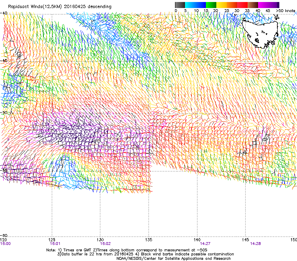Click the 'Times are GMT' note line
The width and height of the screenshot is (297, 261).
coord(127,250)
